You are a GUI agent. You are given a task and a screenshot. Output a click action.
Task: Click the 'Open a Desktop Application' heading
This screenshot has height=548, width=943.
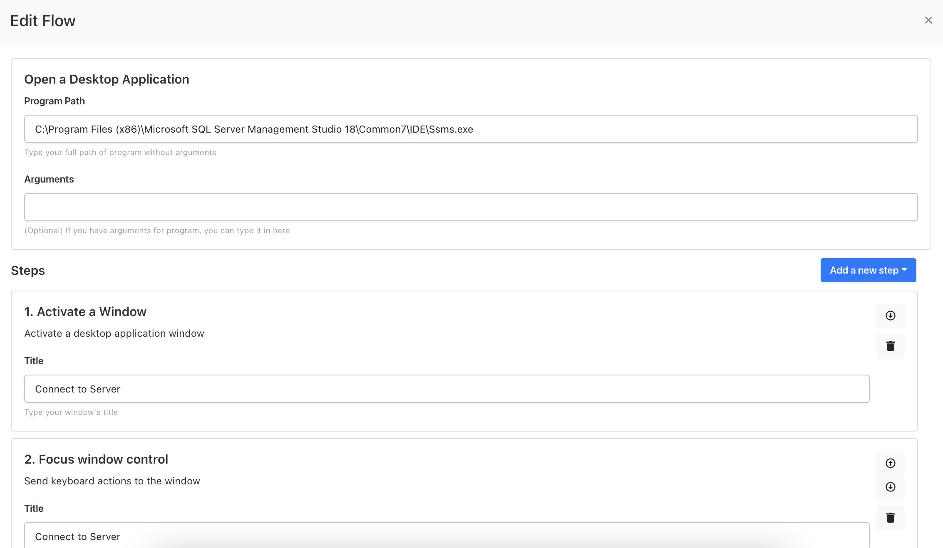[107, 79]
